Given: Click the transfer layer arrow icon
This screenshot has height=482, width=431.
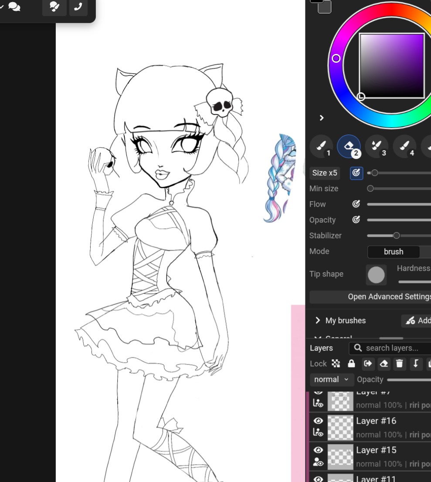Looking at the screenshot, I should (368, 364).
